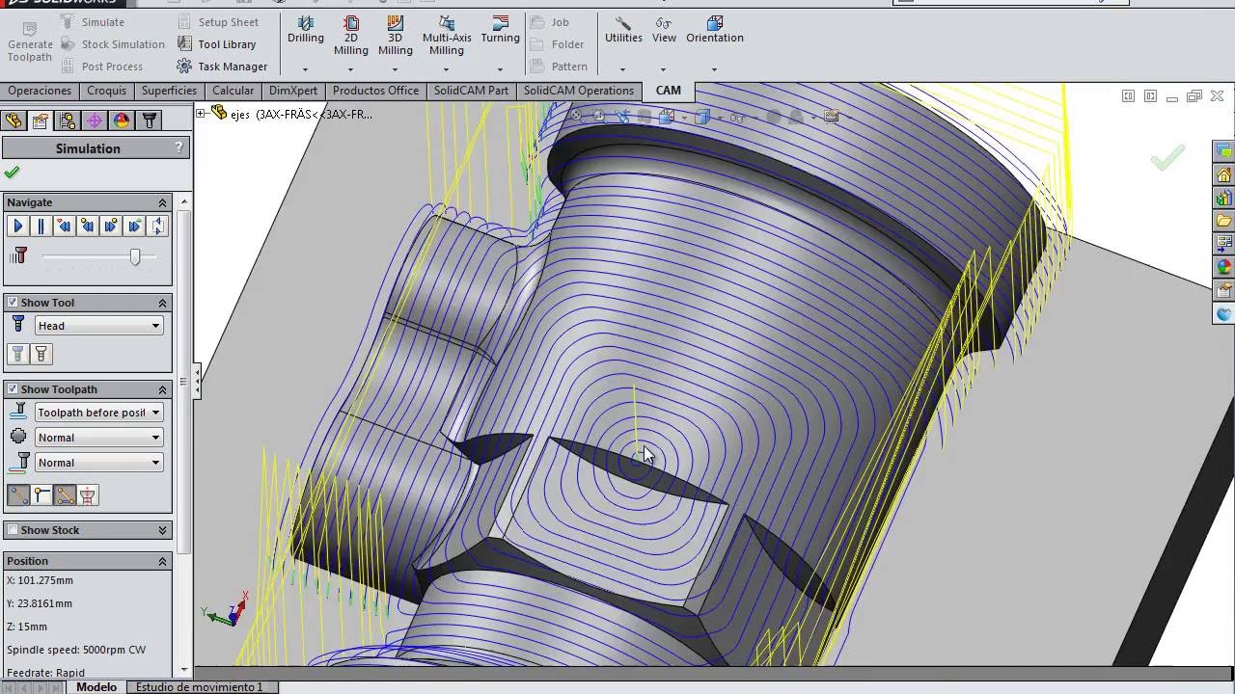Open the DimXpertManager crosshair tab icon
The height and width of the screenshot is (694, 1235).
(95, 120)
